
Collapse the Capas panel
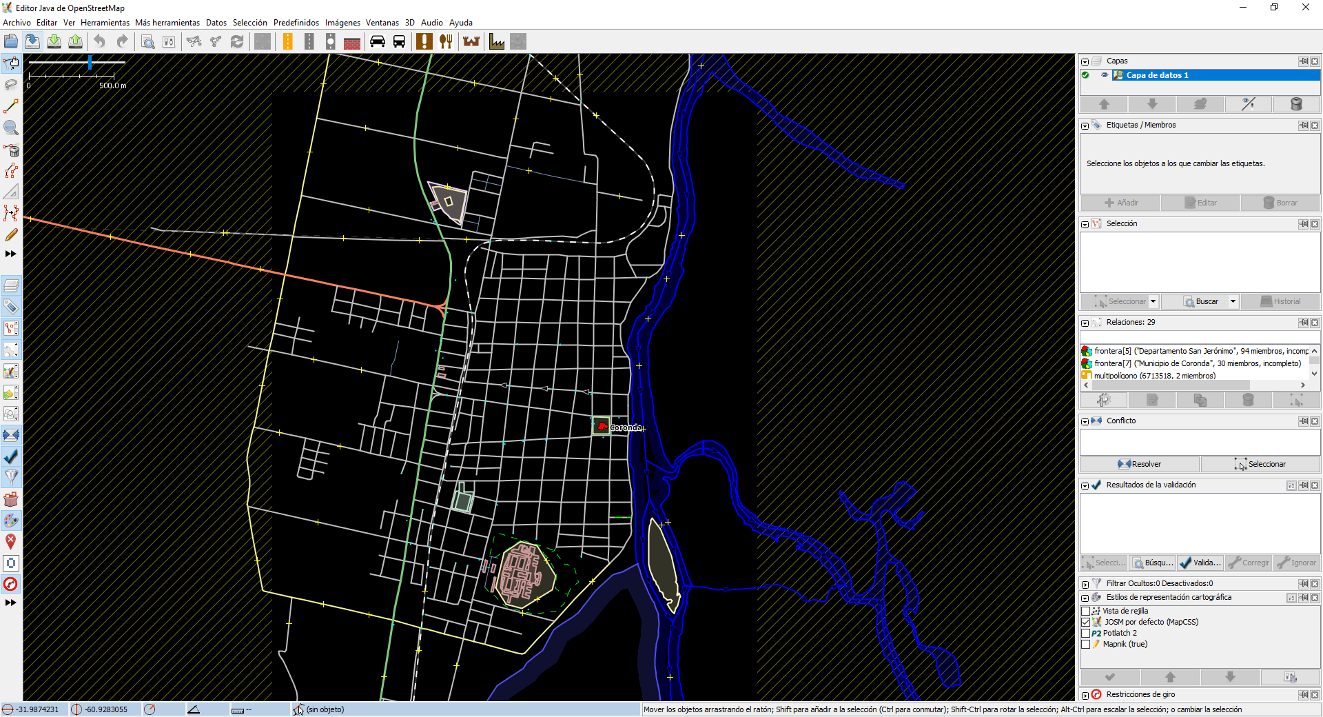pos(1085,61)
